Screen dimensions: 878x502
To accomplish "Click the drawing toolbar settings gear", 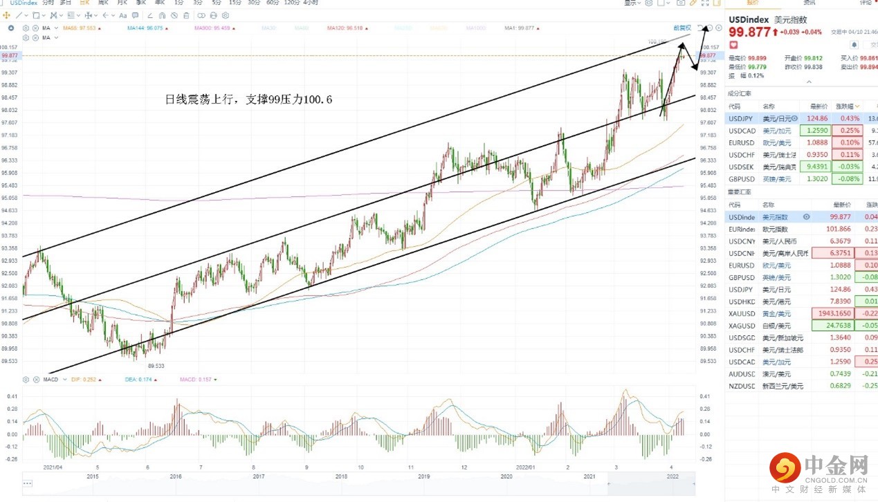I will click(226, 15).
